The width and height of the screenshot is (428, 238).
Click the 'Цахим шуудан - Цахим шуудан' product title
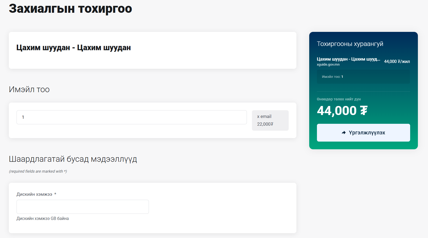74,48
